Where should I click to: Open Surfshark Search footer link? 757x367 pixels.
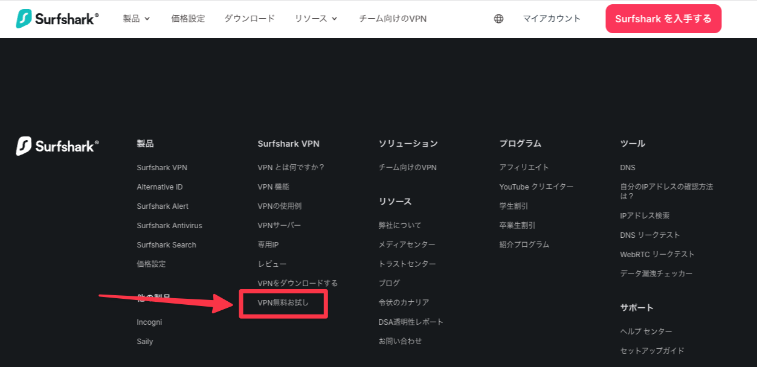click(x=166, y=245)
